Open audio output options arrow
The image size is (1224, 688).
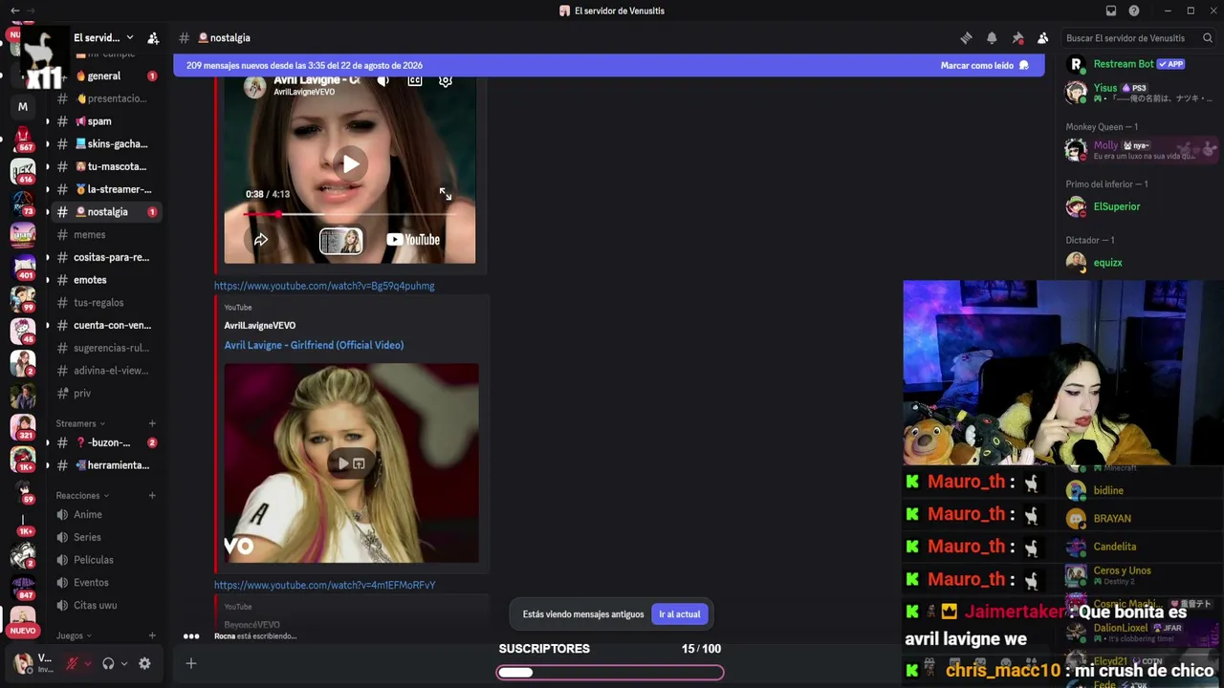[123, 664]
